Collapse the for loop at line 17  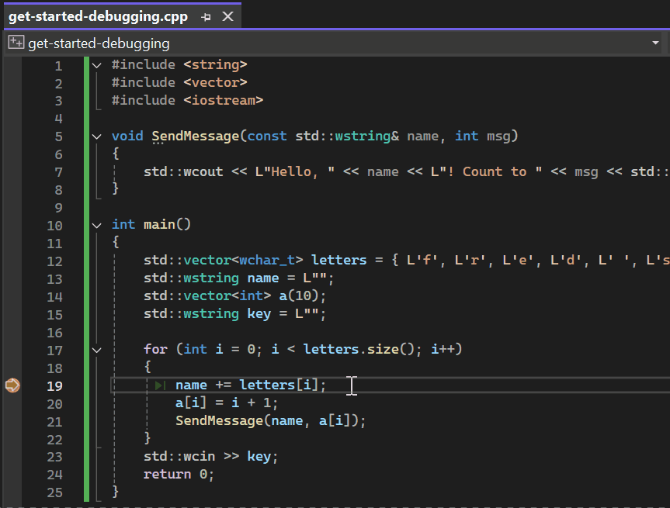(95, 349)
